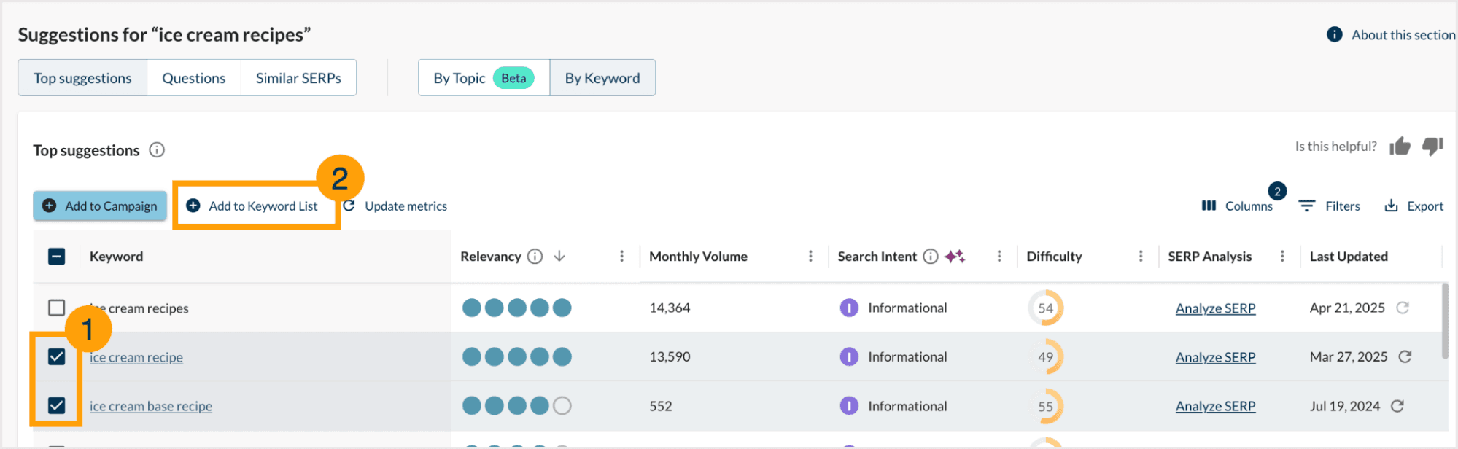Refresh metrics for ice cream base recipe row
This screenshot has width=1458, height=449.
coord(1397,406)
